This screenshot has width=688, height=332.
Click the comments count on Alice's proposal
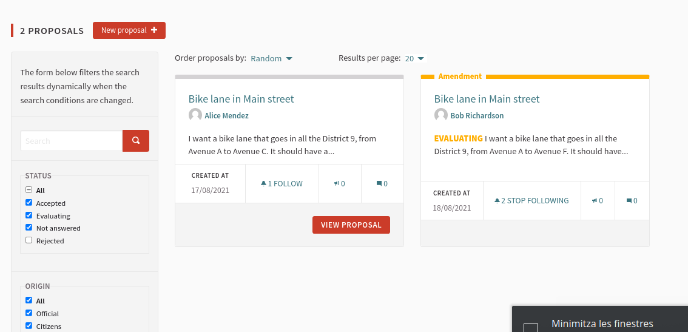(382, 183)
